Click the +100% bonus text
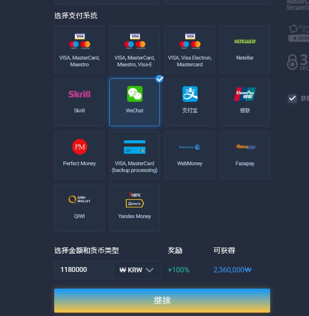Viewport: 309px width, 316px height. click(x=178, y=270)
